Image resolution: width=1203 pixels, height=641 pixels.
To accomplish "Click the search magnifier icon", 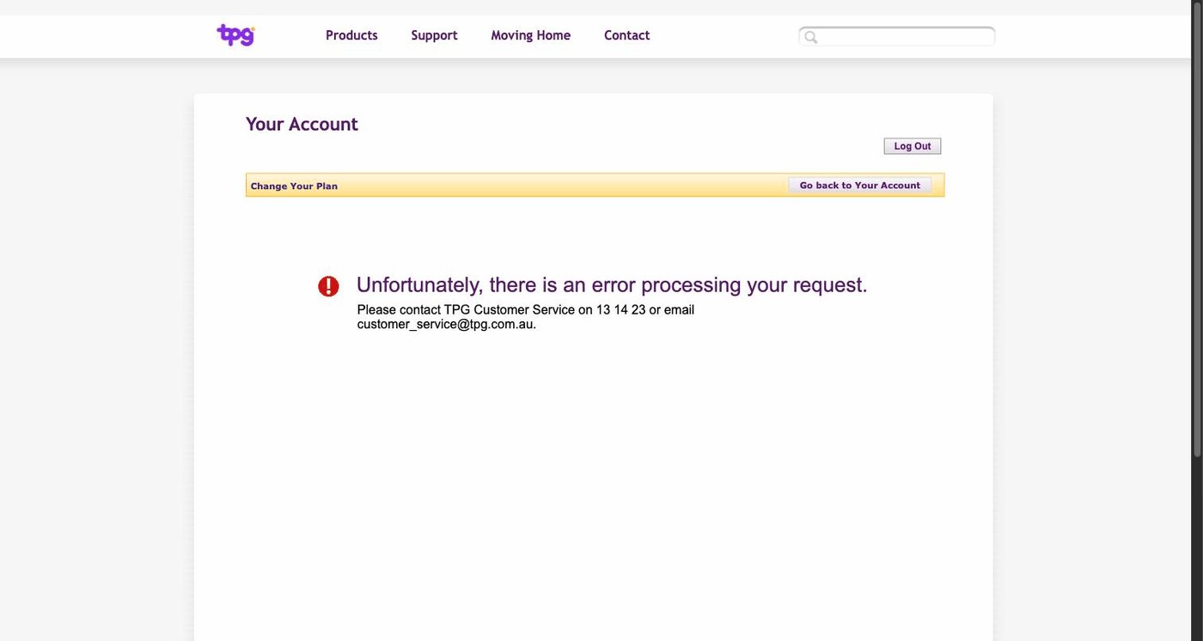I will 810,37.
